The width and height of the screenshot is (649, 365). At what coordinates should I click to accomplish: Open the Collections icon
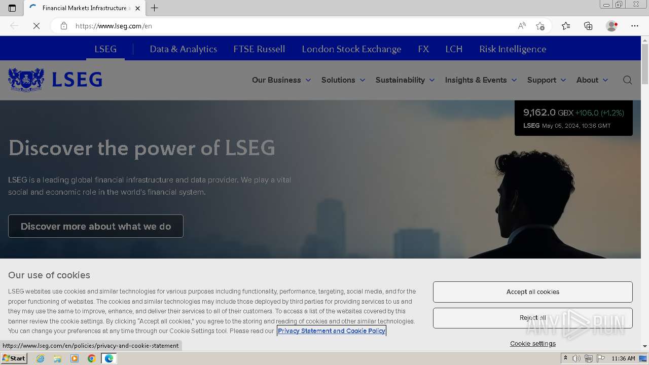588,26
